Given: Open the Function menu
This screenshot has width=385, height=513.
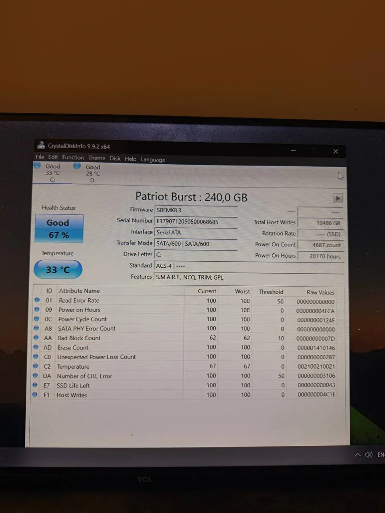Looking at the screenshot, I should click(x=73, y=158).
